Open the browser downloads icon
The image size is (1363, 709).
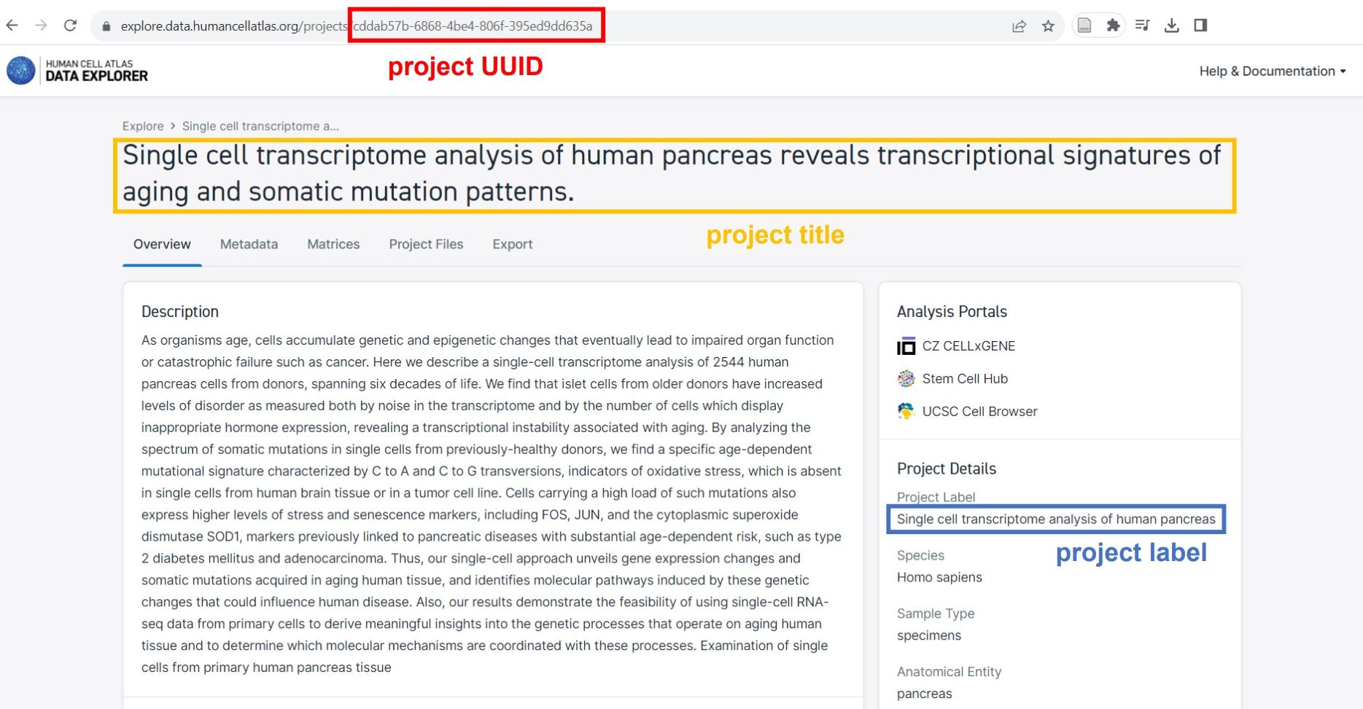pyautogui.click(x=1171, y=26)
